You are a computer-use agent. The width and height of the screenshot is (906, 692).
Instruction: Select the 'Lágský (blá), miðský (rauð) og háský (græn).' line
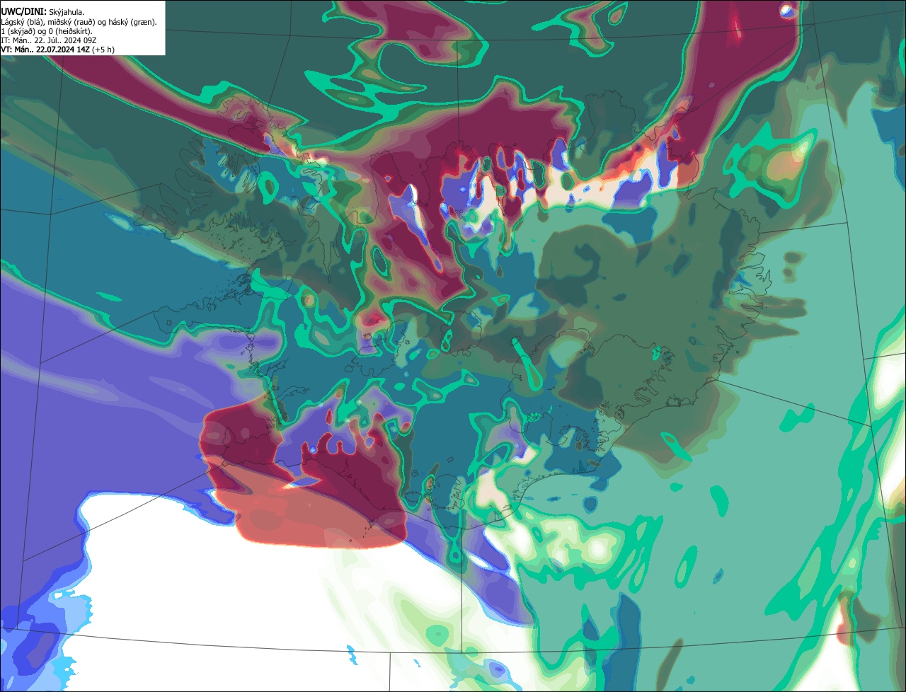79,22
